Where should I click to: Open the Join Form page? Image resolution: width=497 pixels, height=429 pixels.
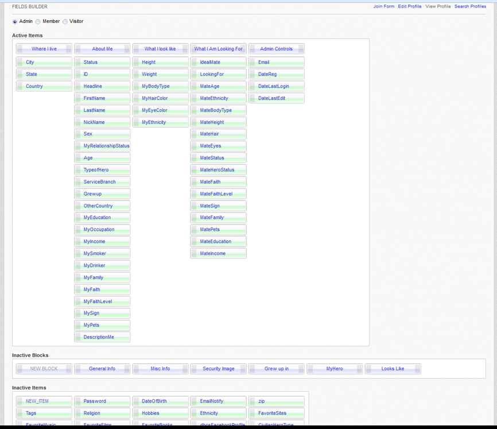click(x=383, y=6)
